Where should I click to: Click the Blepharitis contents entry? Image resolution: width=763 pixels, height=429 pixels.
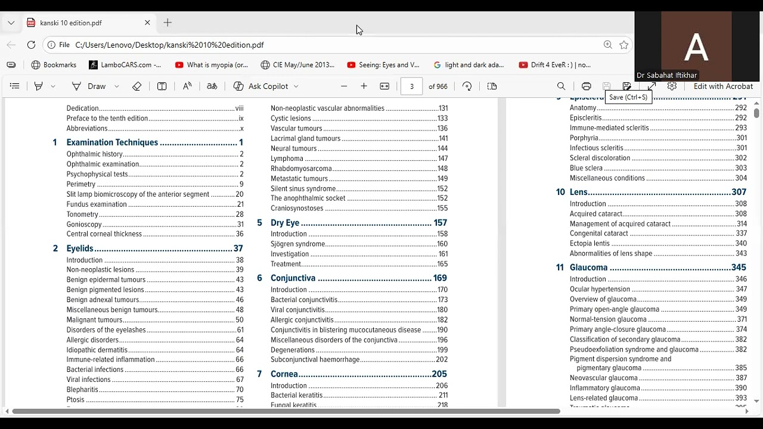[x=155, y=390]
